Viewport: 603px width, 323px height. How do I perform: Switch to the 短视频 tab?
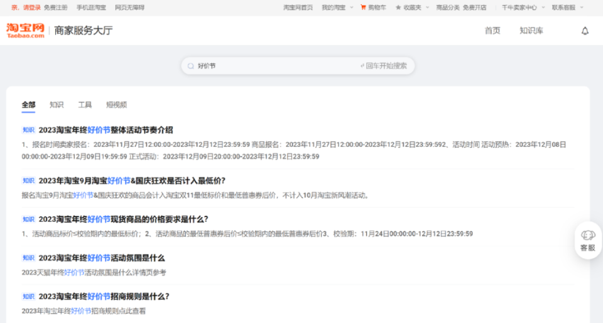pyautogui.click(x=117, y=105)
